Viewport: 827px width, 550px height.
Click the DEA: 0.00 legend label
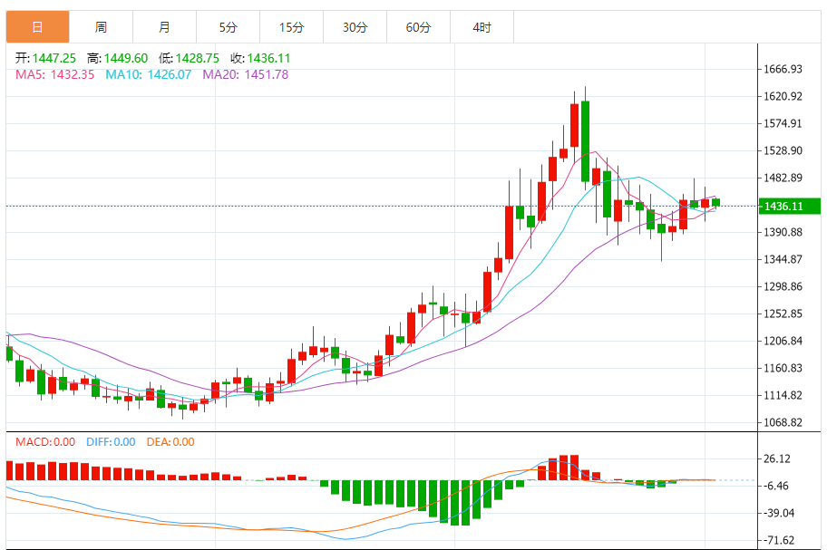[x=170, y=442]
